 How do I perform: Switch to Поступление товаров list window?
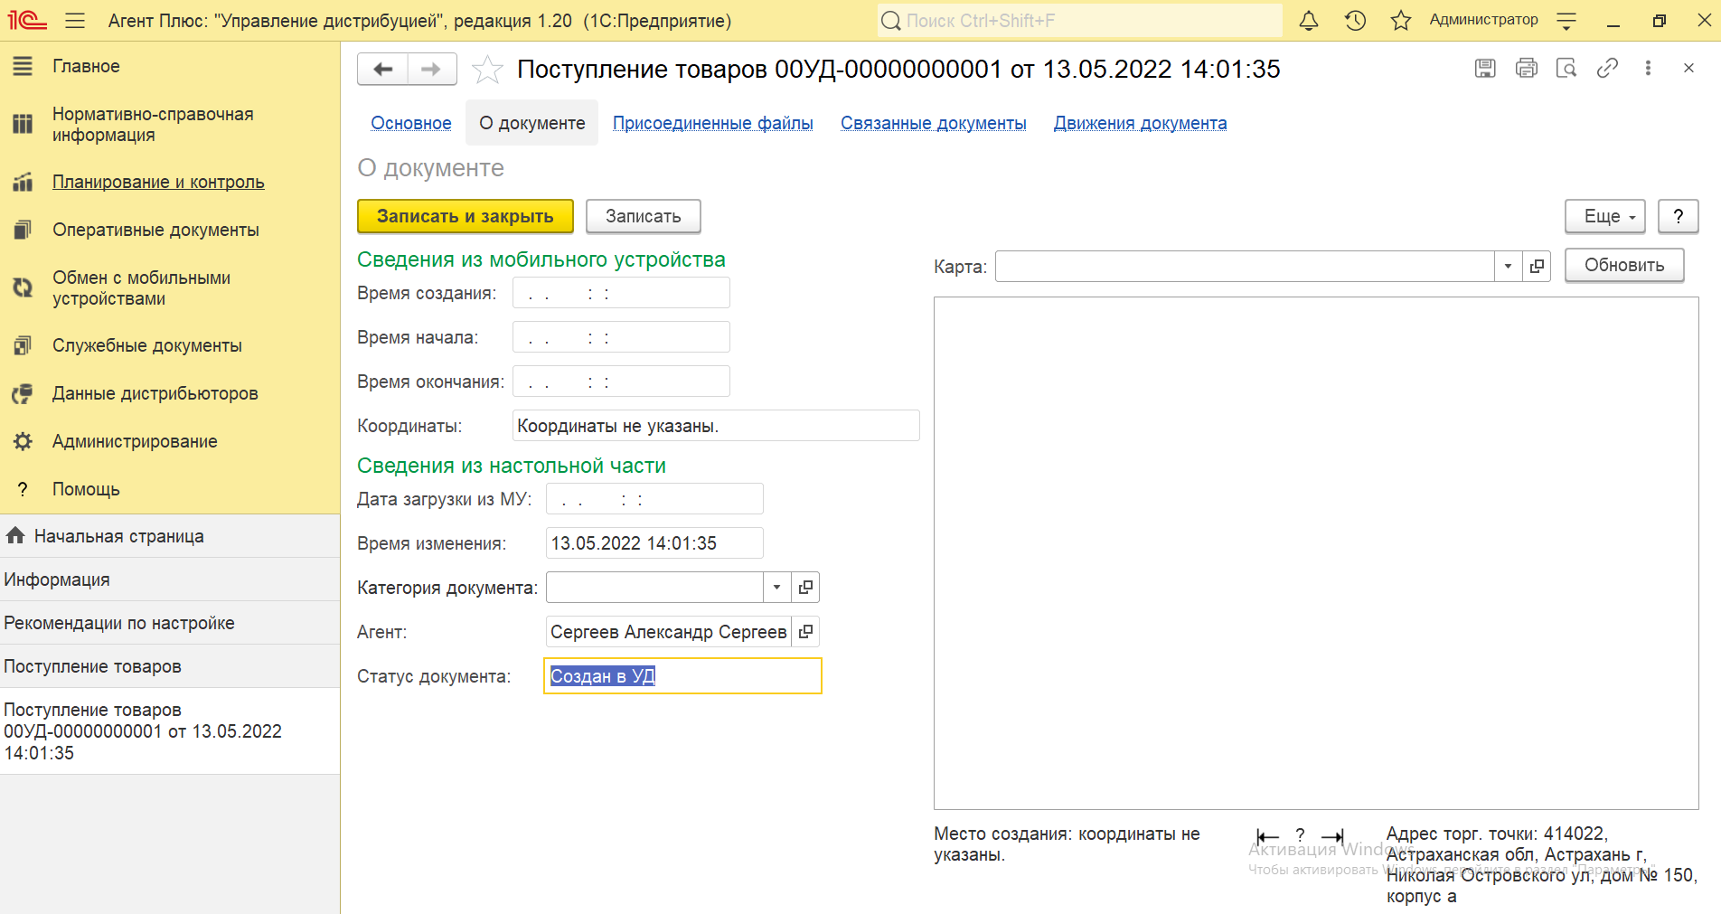point(170,666)
